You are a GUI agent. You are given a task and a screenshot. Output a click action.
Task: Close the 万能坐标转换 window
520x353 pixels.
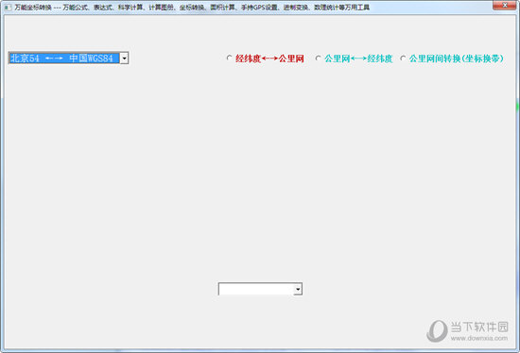pos(505,5)
